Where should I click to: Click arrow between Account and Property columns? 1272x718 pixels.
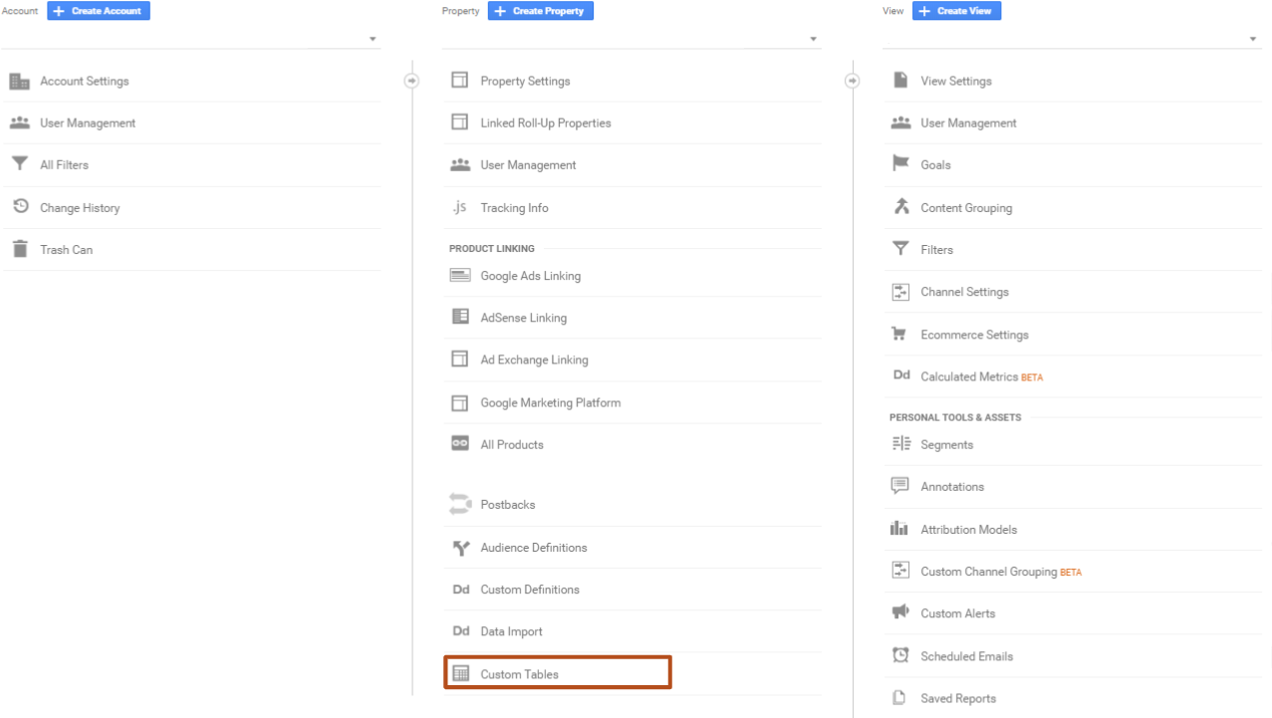point(411,81)
